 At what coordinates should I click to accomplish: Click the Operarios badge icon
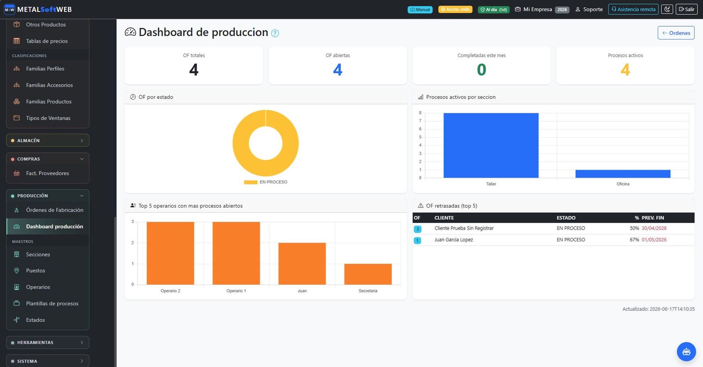pyautogui.click(x=17, y=287)
